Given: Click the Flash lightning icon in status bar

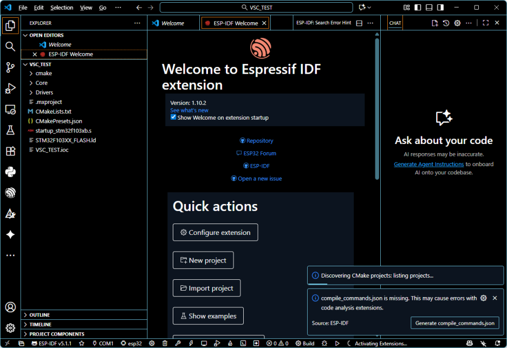Looking at the screenshot, I should pos(191,343).
